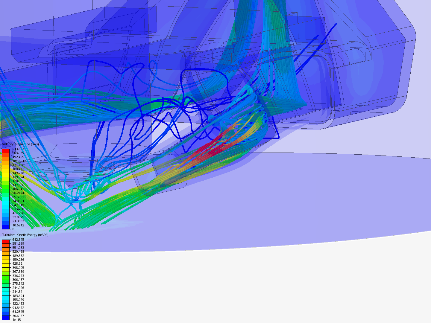
Task: Click turbulent energy value 612.315
Action: pos(18,240)
